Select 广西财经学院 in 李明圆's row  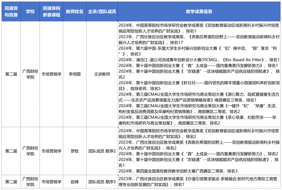(30, 74)
